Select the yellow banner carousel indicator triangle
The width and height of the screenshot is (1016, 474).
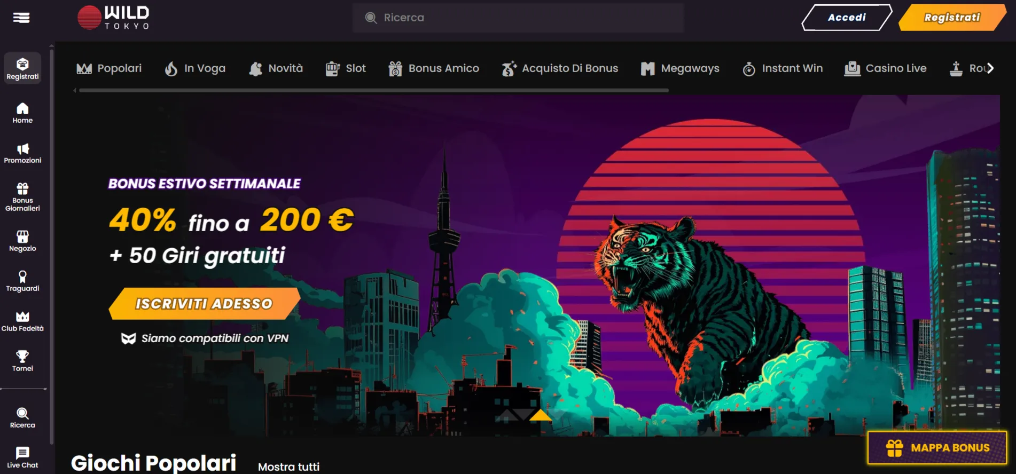point(541,415)
